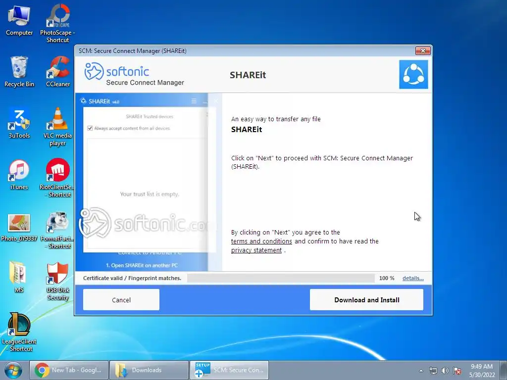Click the Windows Start button
507x380 pixels.
[x=13, y=370]
